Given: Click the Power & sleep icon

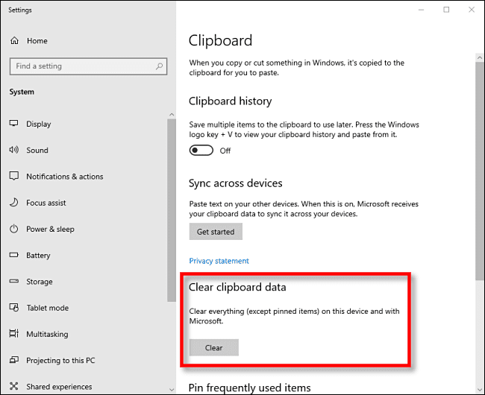Looking at the screenshot, I should [x=13, y=229].
